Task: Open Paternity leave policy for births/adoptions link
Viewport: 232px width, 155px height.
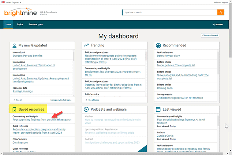Action: [113, 86]
